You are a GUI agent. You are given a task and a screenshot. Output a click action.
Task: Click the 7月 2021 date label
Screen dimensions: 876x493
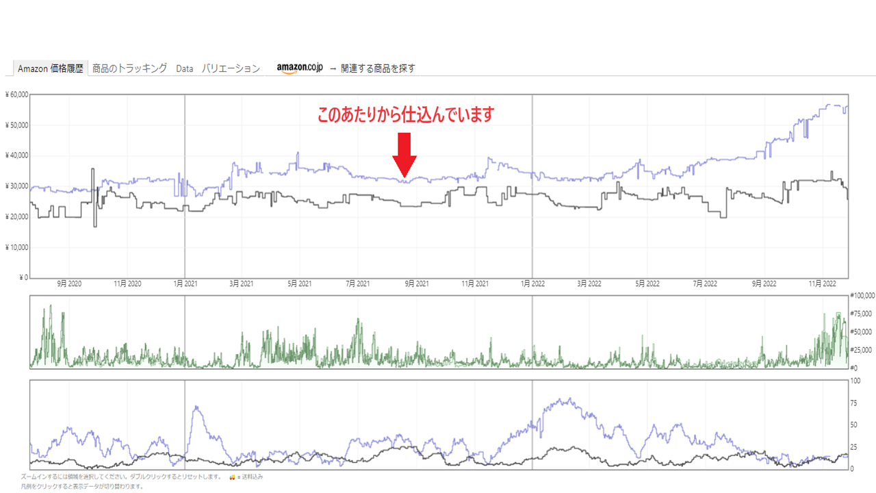coord(357,283)
